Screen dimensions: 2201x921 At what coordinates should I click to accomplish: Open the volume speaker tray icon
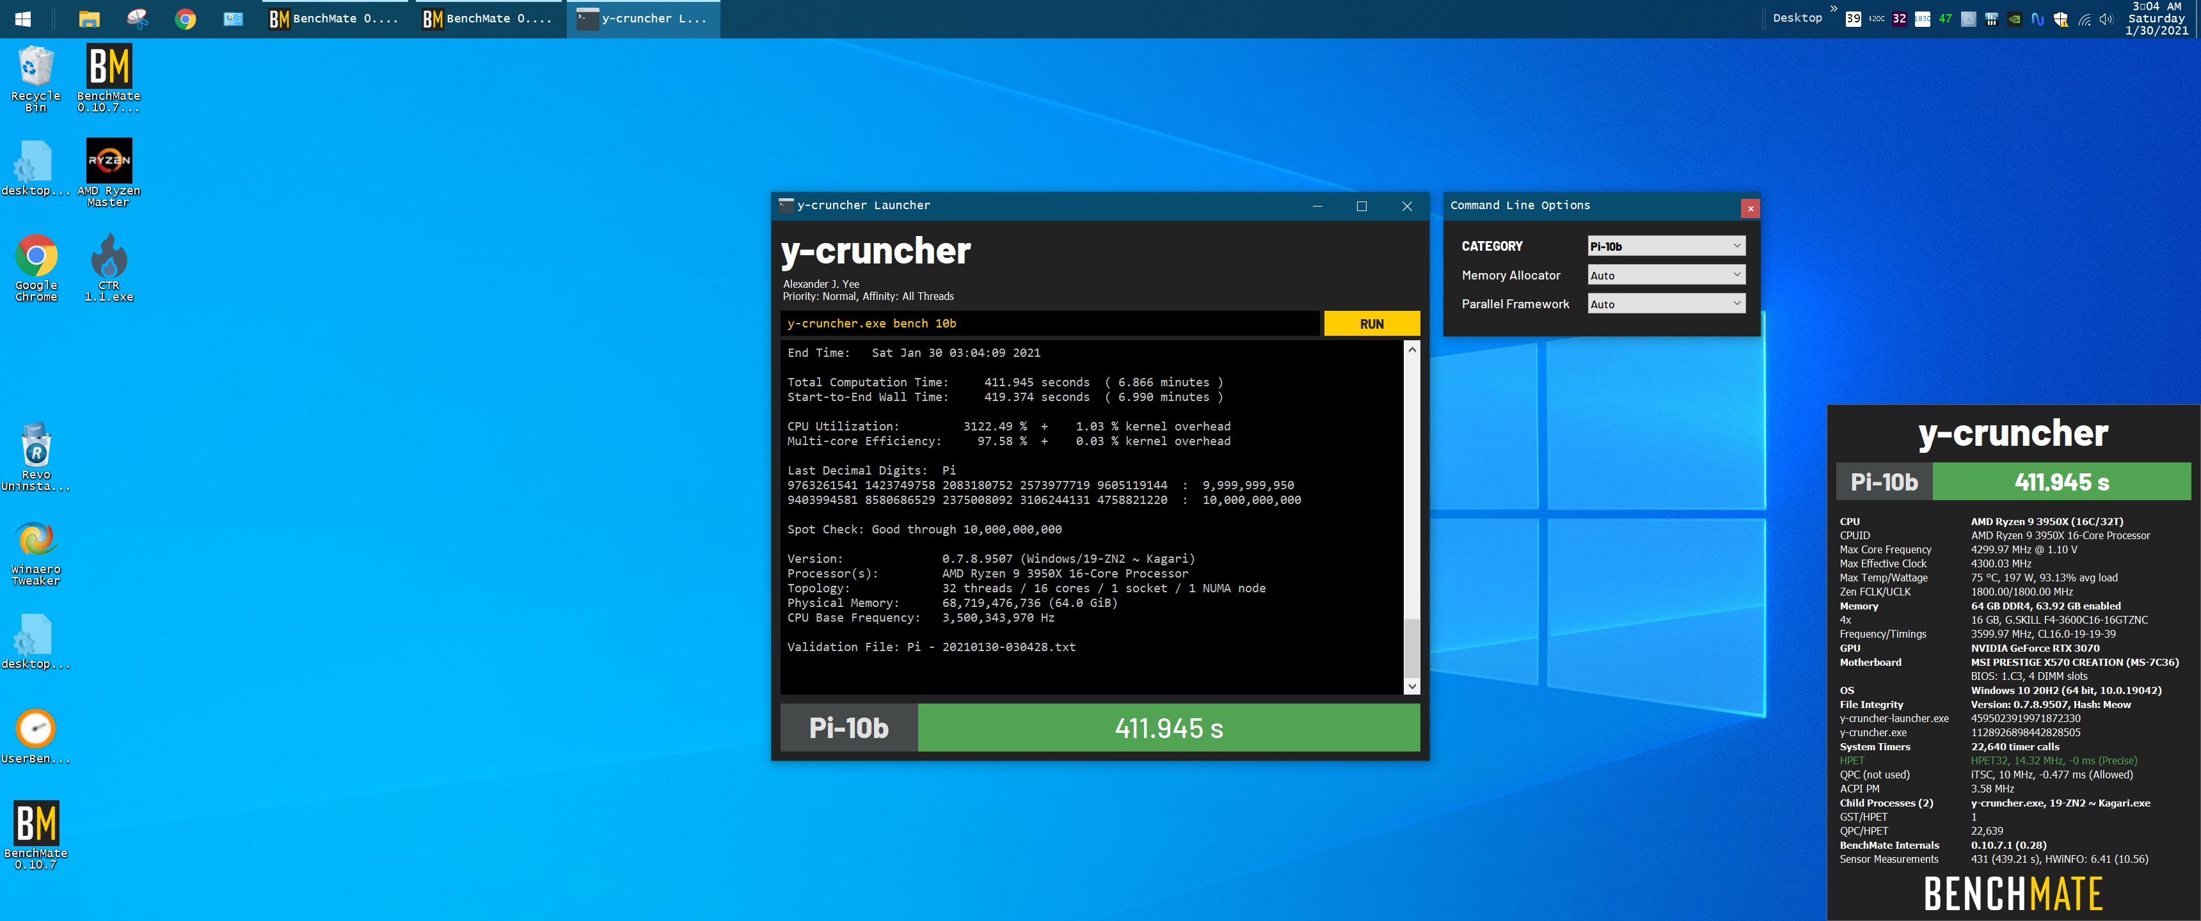(x=2106, y=19)
